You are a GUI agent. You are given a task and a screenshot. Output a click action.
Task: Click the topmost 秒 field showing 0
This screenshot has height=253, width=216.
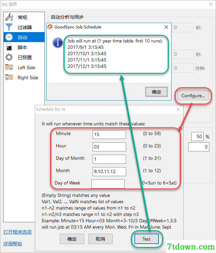pos(183,28)
